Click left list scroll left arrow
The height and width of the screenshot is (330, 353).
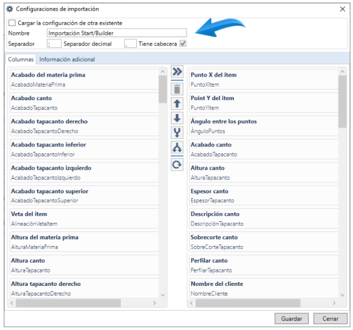pos(12,303)
